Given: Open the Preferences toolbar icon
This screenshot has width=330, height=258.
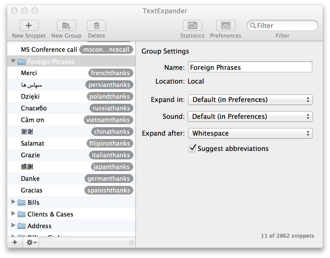Looking at the screenshot, I should (x=226, y=25).
